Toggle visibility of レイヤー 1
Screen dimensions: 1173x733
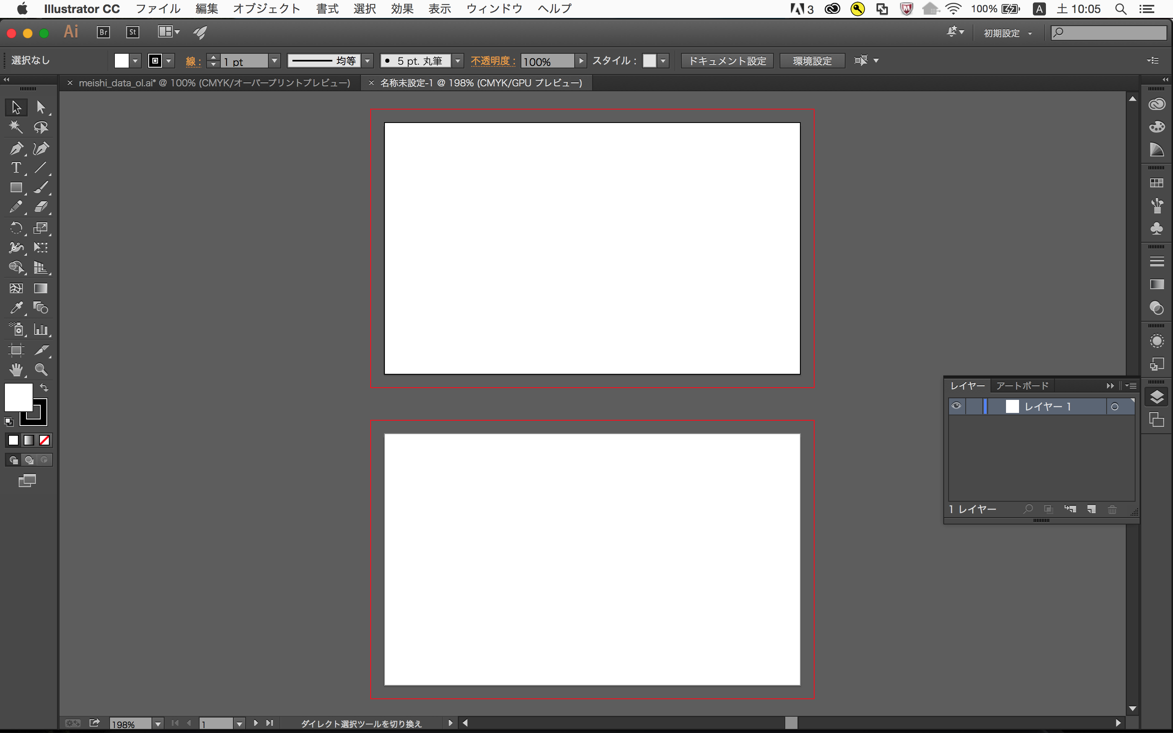pyautogui.click(x=956, y=406)
